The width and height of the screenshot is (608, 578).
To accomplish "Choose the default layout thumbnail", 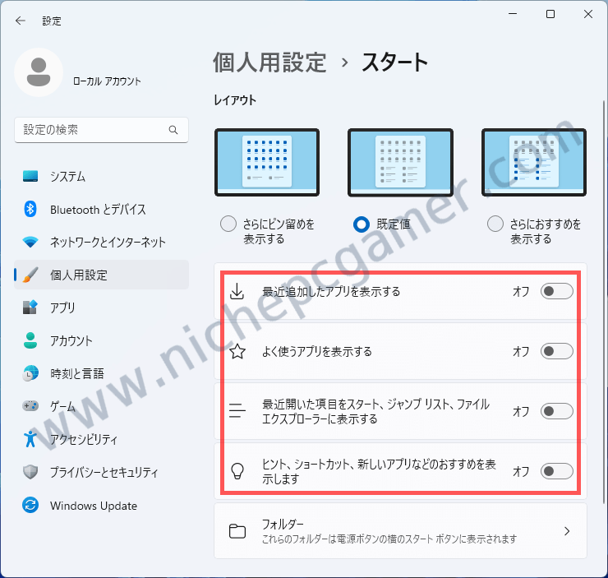I will [x=401, y=162].
